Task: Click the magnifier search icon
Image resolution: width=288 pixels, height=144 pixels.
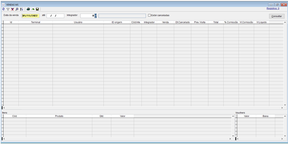Action: coord(17,9)
